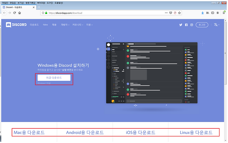
Task: Click the 지금 다운로드 button
Action: pos(54,78)
